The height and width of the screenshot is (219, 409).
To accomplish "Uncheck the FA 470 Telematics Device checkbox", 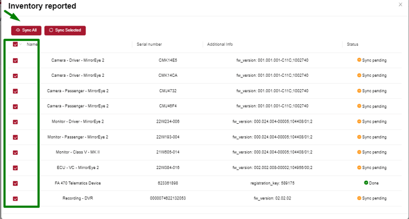I will (15, 183).
